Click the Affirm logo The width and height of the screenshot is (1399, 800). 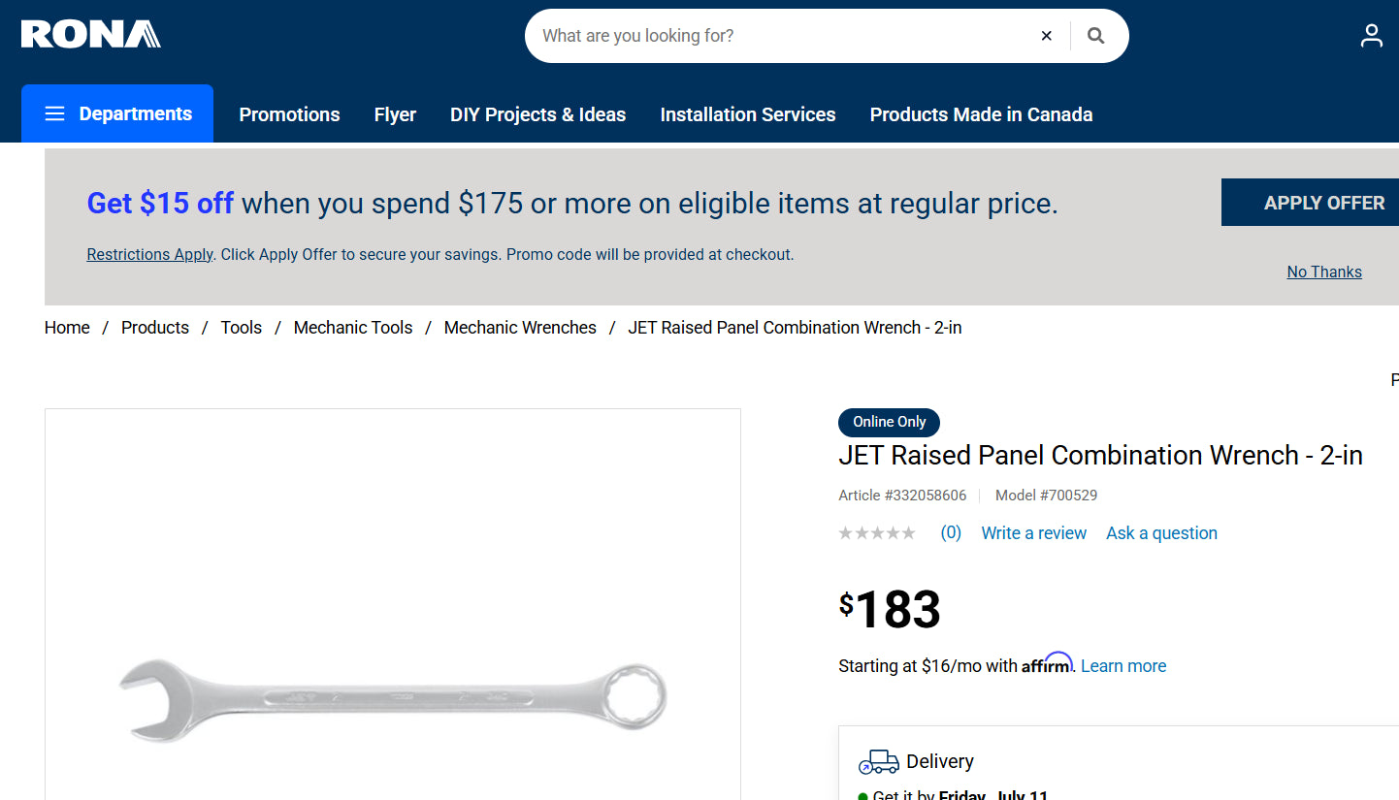click(1047, 664)
